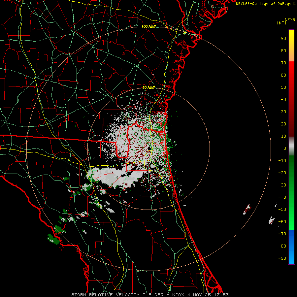The height and width of the screenshot is (297, 297).
Task: Click the -40 value on the velocity scale
Action: pos(282,197)
